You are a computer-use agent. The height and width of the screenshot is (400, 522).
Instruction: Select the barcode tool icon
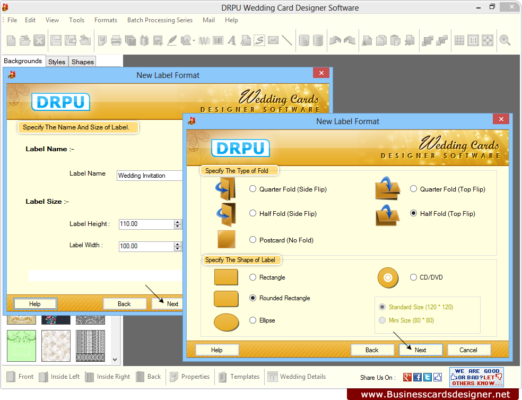click(218, 41)
